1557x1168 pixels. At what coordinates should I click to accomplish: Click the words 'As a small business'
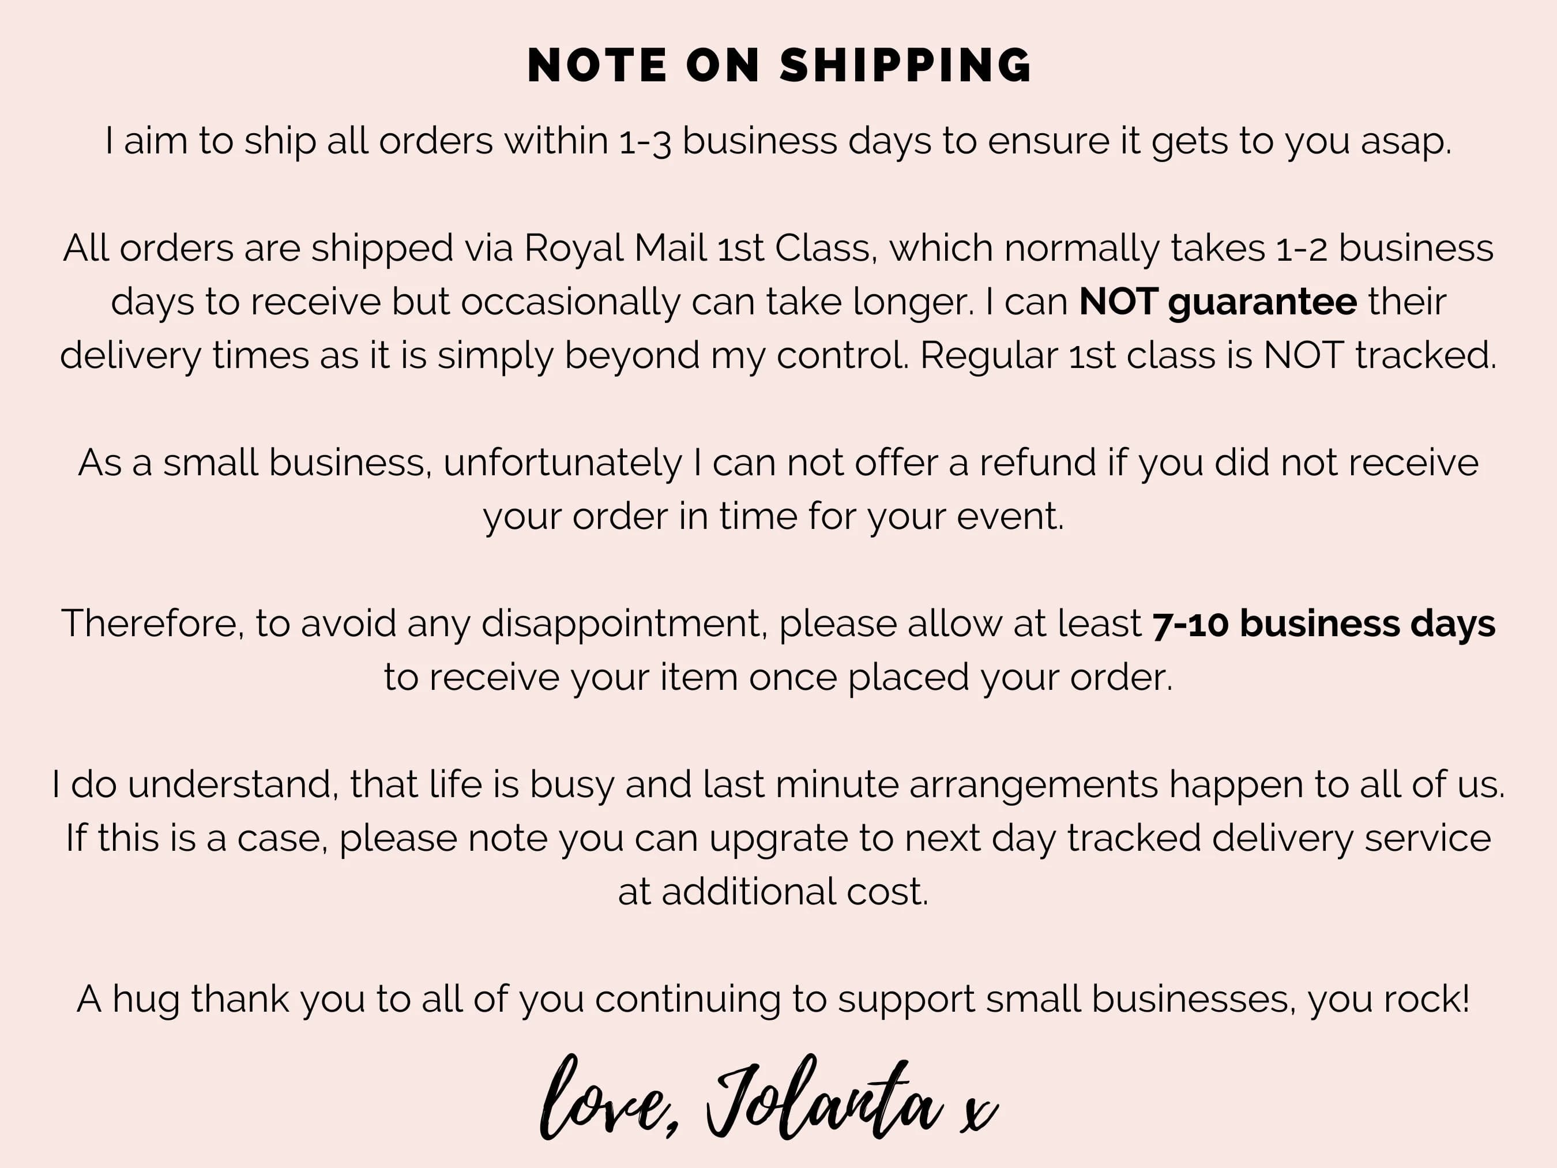click(x=251, y=463)
